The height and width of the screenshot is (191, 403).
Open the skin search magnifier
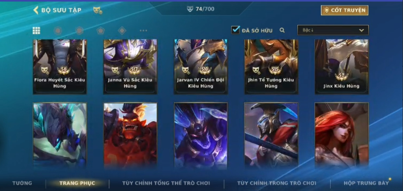pos(282,30)
